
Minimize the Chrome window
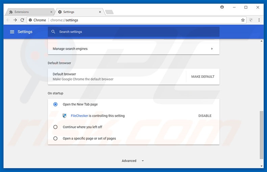[x=234, y=7]
